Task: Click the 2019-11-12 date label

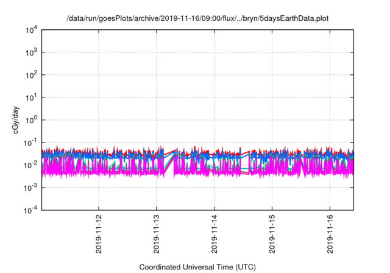Action: click(x=99, y=233)
